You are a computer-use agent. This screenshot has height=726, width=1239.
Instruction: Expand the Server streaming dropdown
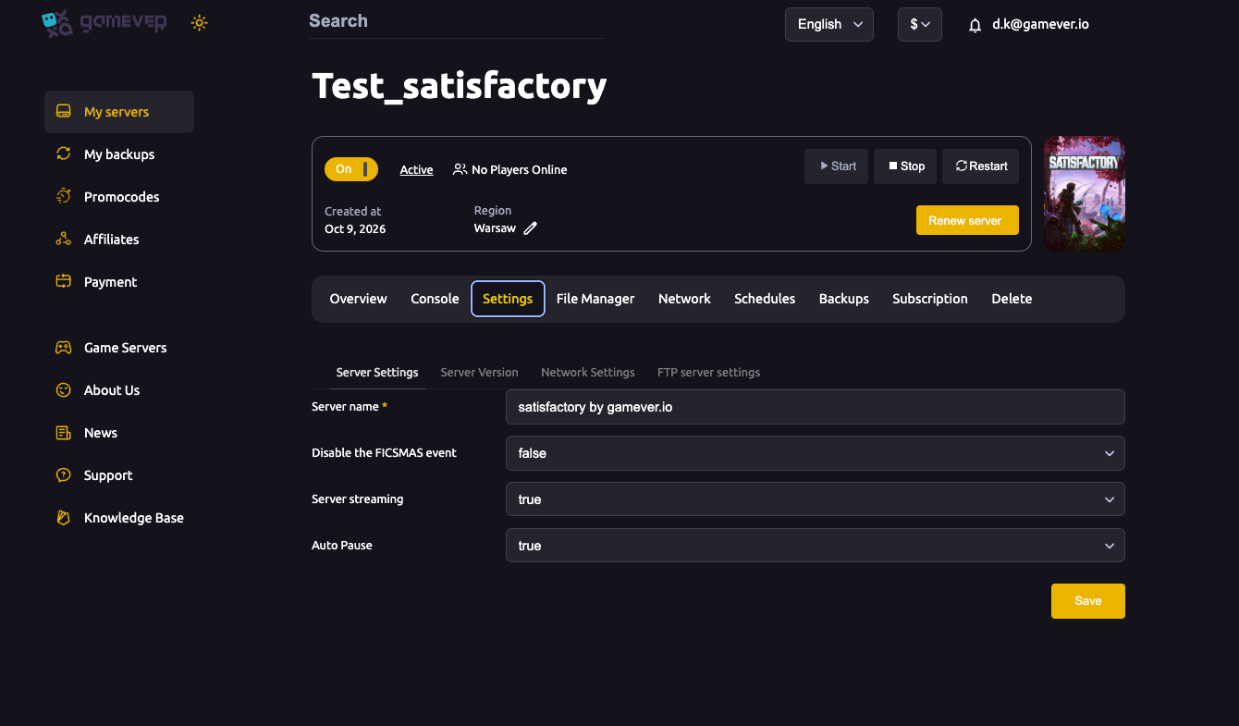[x=816, y=499]
